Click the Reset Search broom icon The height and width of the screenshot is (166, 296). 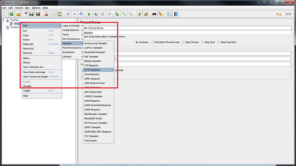click(x=161, y=14)
